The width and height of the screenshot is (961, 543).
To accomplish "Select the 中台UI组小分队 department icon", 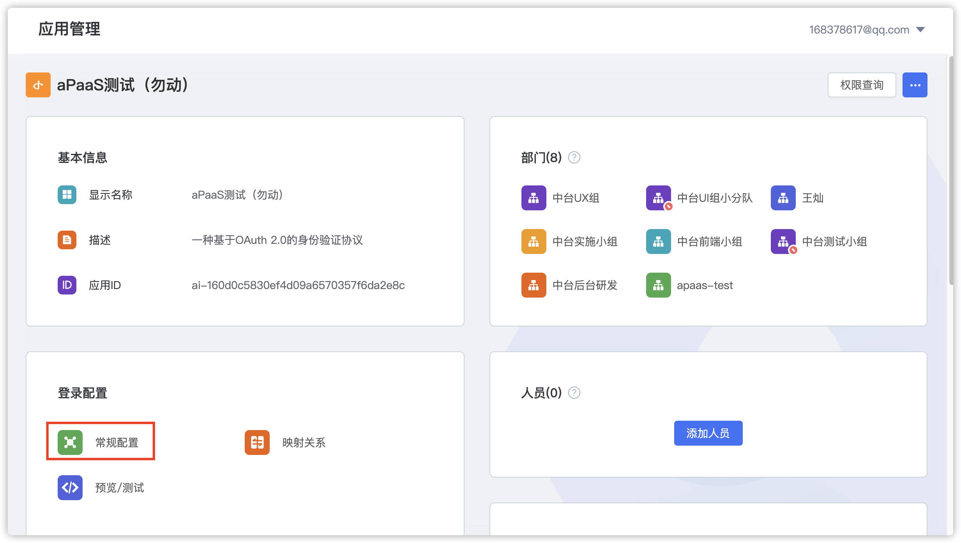I will tap(659, 198).
